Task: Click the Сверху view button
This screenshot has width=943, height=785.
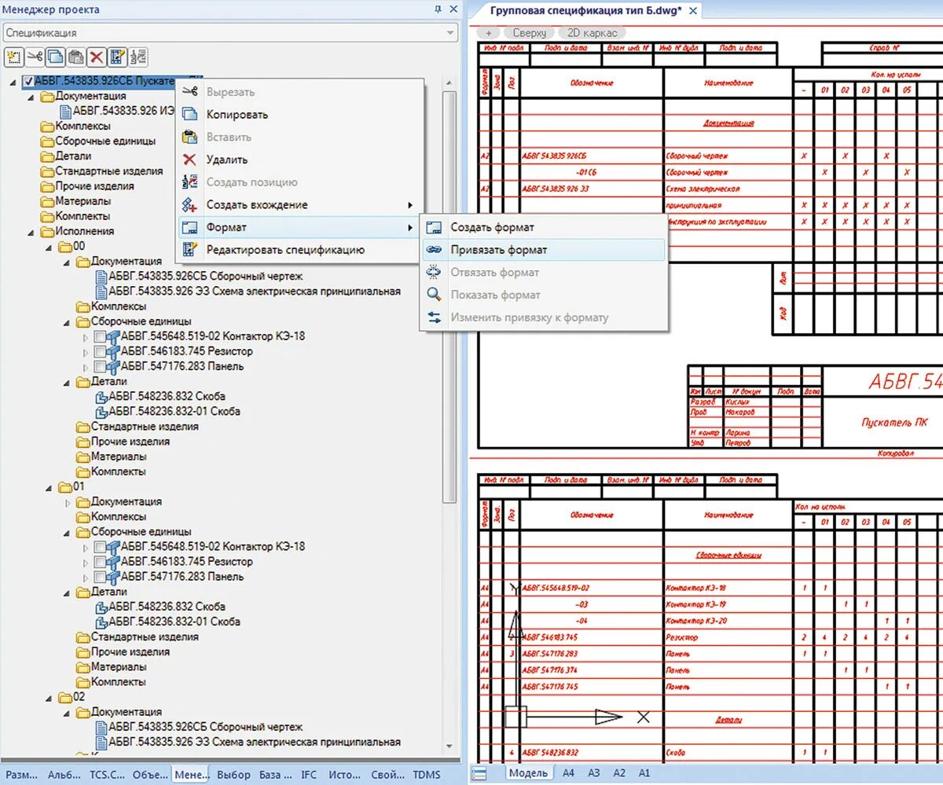Action: click(529, 33)
